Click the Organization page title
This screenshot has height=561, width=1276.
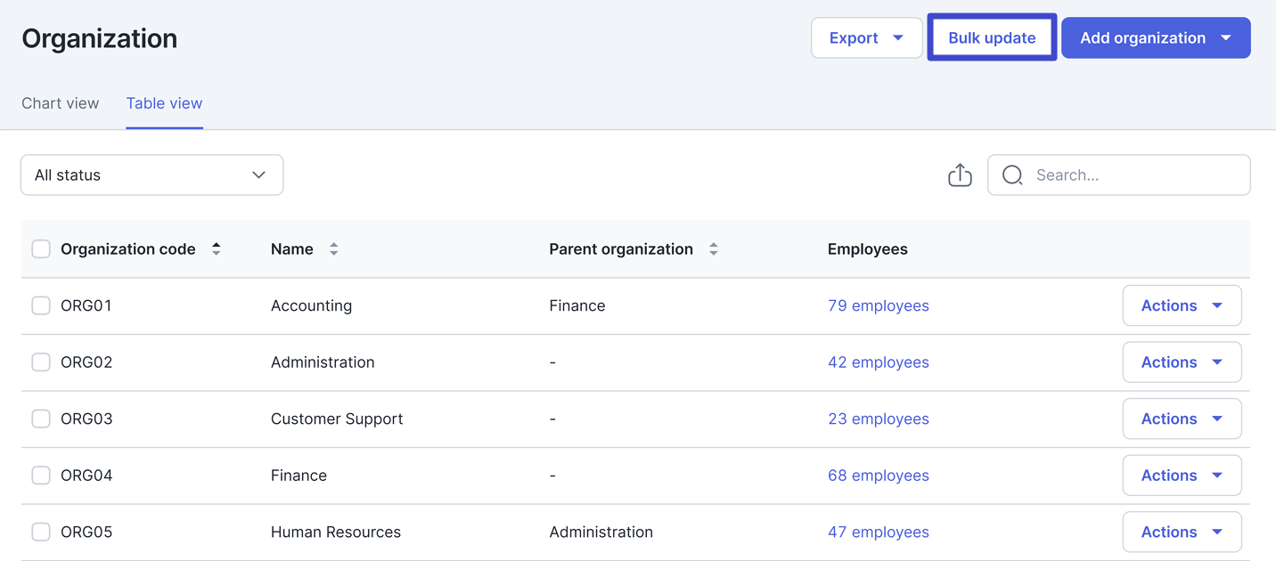[100, 38]
